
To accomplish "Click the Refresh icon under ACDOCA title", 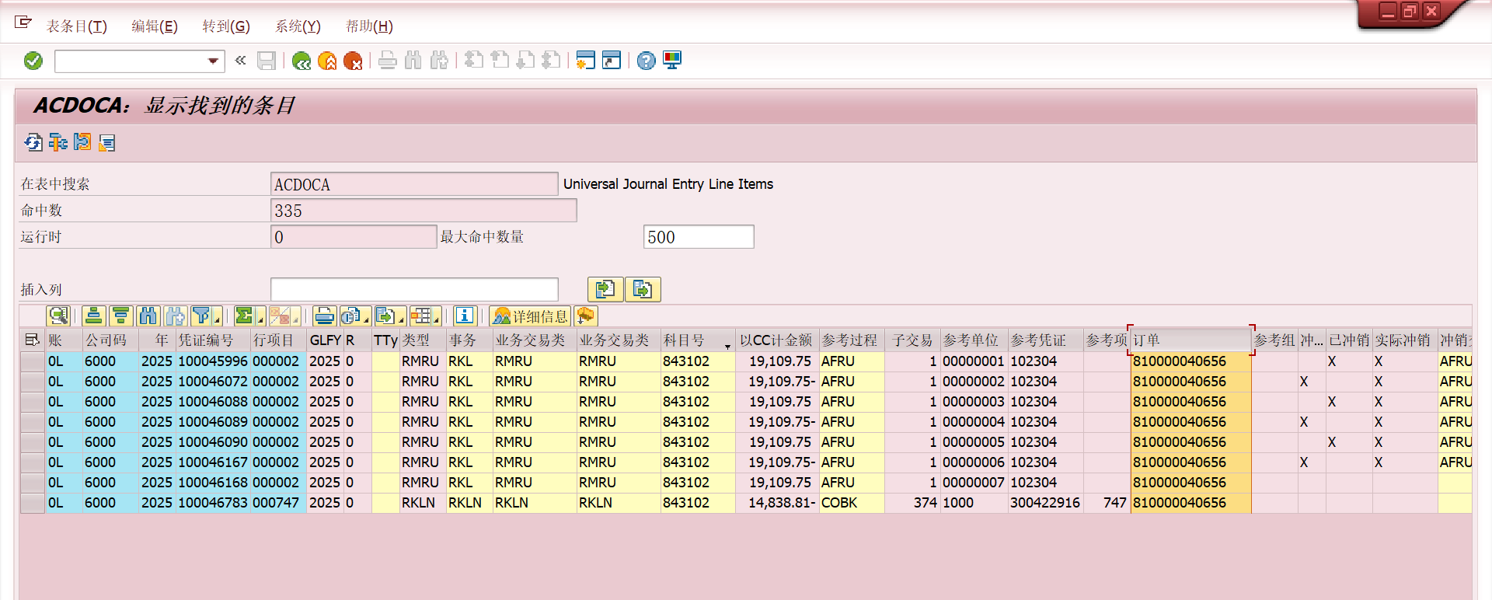I will click(x=33, y=142).
